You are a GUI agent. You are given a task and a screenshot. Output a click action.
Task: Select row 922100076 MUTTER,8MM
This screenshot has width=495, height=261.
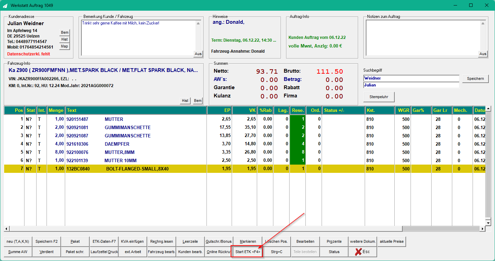[x=245, y=152]
